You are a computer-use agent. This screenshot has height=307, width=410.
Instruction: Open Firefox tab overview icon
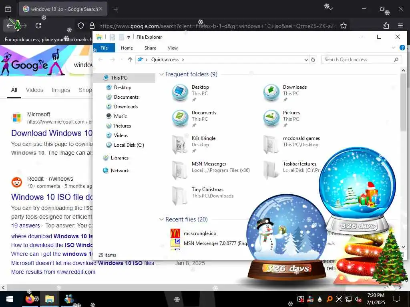click(x=8, y=9)
